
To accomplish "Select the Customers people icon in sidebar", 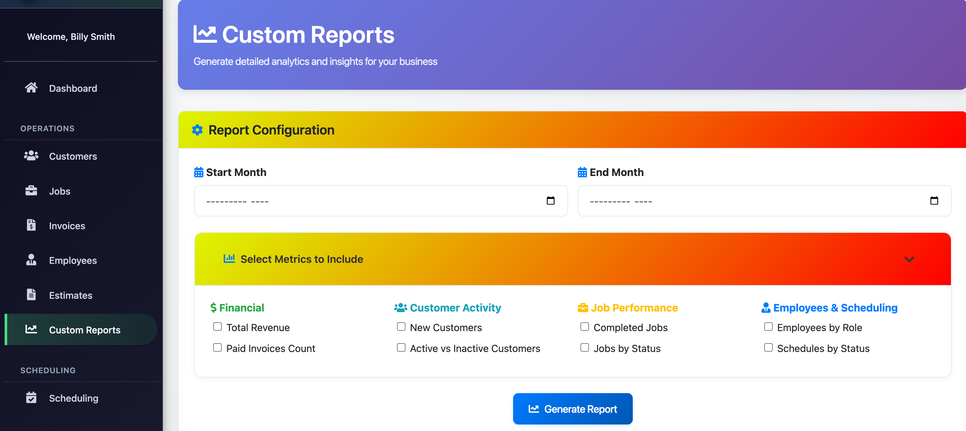I will [31, 156].
